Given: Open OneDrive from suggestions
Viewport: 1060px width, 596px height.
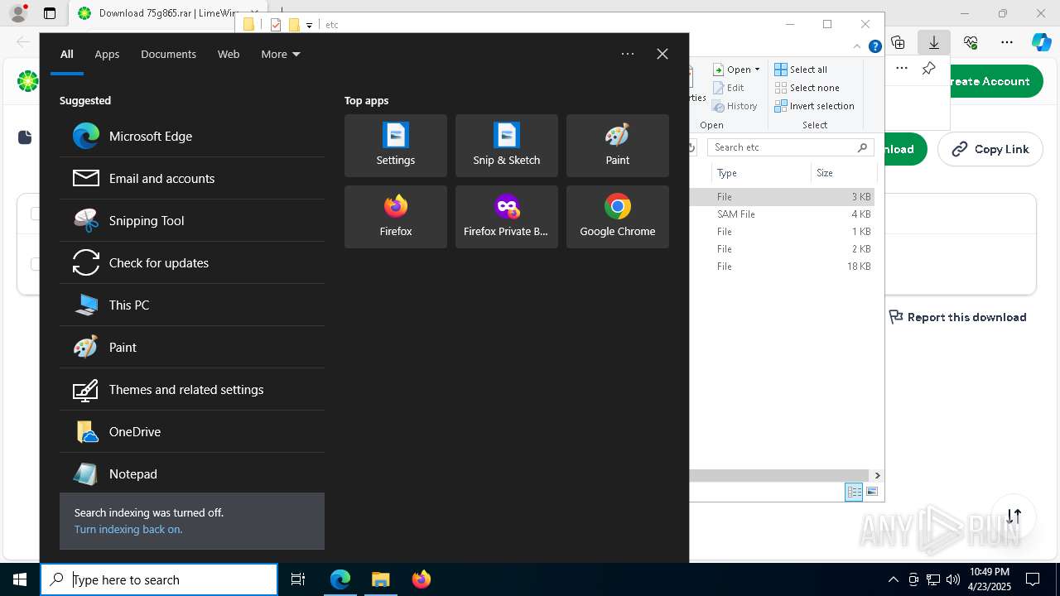Looking at the screenshot, I should (192, 431).
